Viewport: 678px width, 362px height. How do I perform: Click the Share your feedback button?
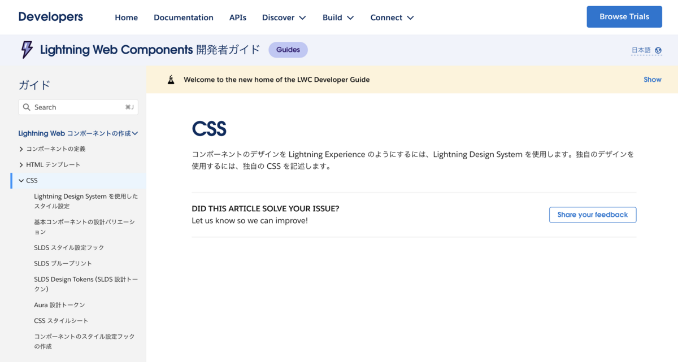coord(592,215)
